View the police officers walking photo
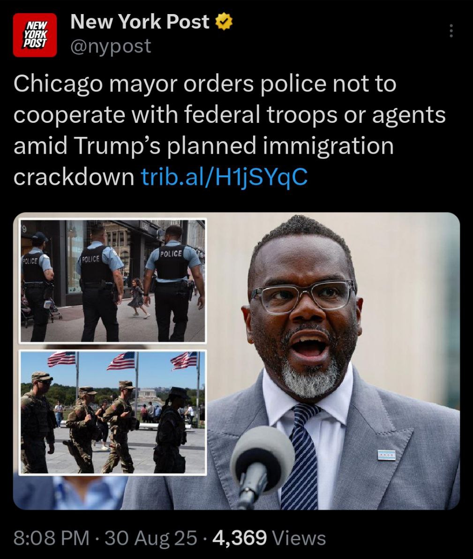The image size is (473, 559). (x=113, y=280)
